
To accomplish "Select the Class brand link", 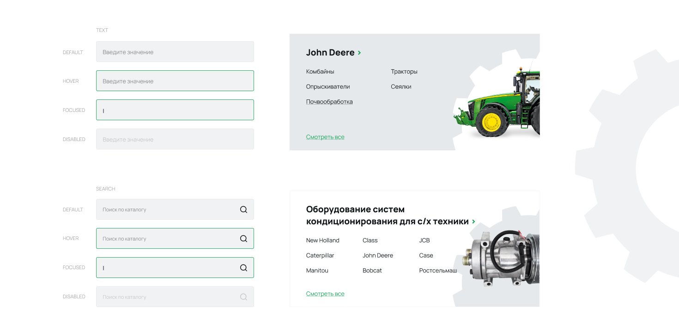I will 370,240.
